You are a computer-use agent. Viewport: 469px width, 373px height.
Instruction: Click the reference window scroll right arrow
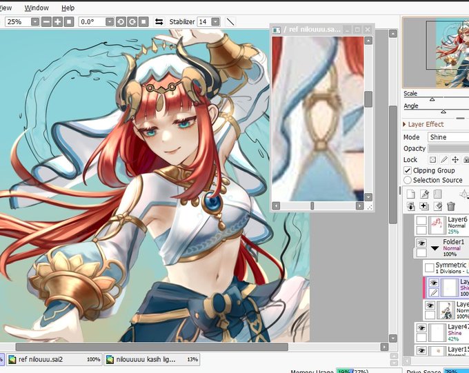pyautogui.click(x=359, y=205)
